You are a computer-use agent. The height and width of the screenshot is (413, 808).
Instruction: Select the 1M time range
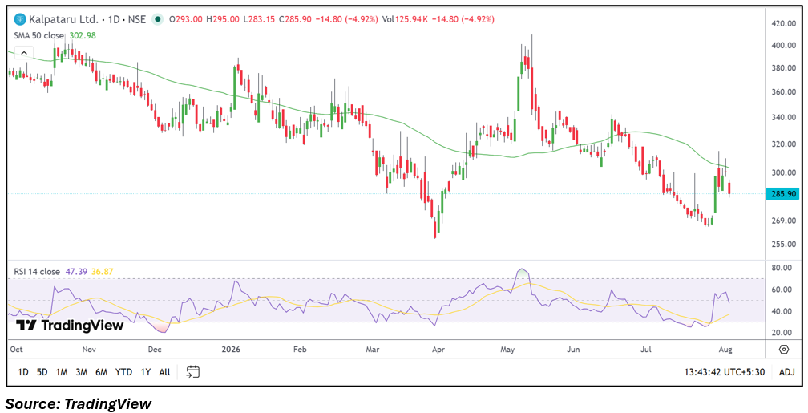tap(62, 372)
